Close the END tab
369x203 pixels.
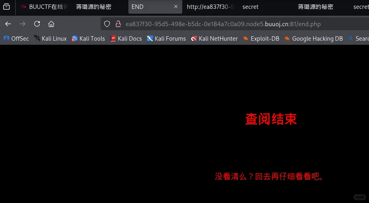tap(176, 6)
